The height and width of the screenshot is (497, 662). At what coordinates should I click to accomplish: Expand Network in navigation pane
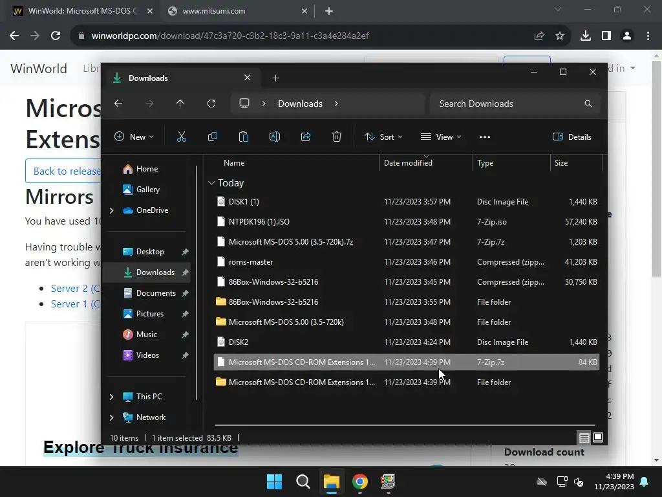click(111, 417)
